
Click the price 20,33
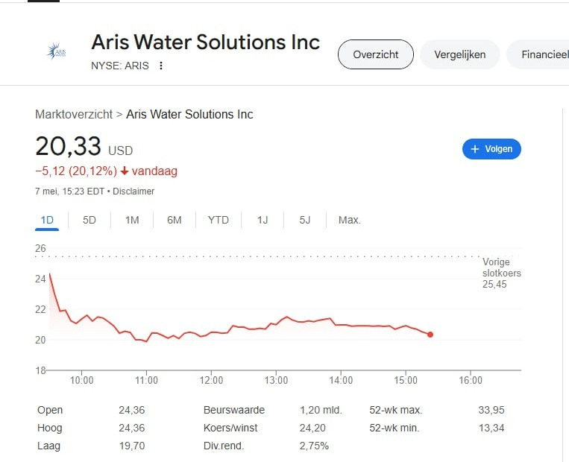click(x=68, y=146)
